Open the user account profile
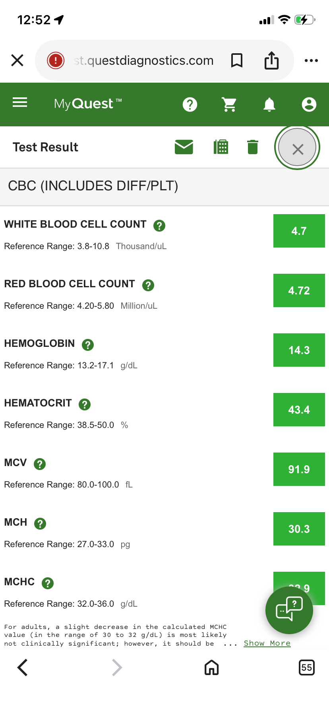Screen dimensions: 329x712 pos(309,104)
